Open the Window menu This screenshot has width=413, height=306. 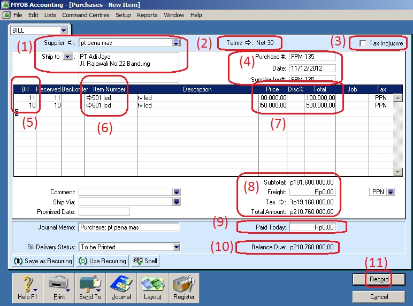(174, 15)
